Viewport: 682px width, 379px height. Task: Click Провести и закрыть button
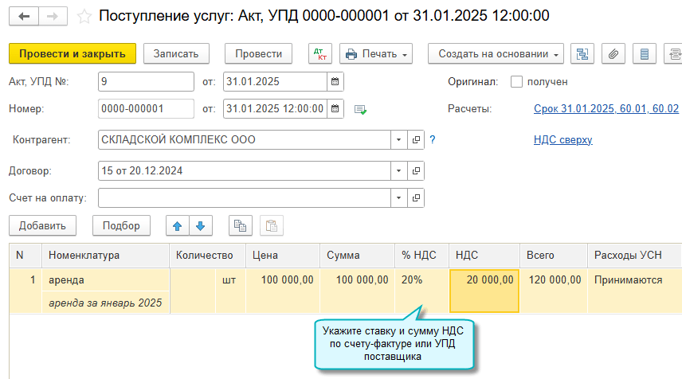click(x=73, y=54)
